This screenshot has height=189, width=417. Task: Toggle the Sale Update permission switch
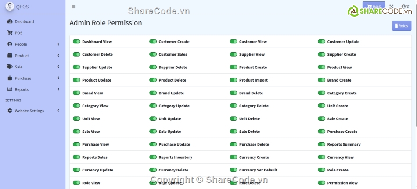(153, 131)
